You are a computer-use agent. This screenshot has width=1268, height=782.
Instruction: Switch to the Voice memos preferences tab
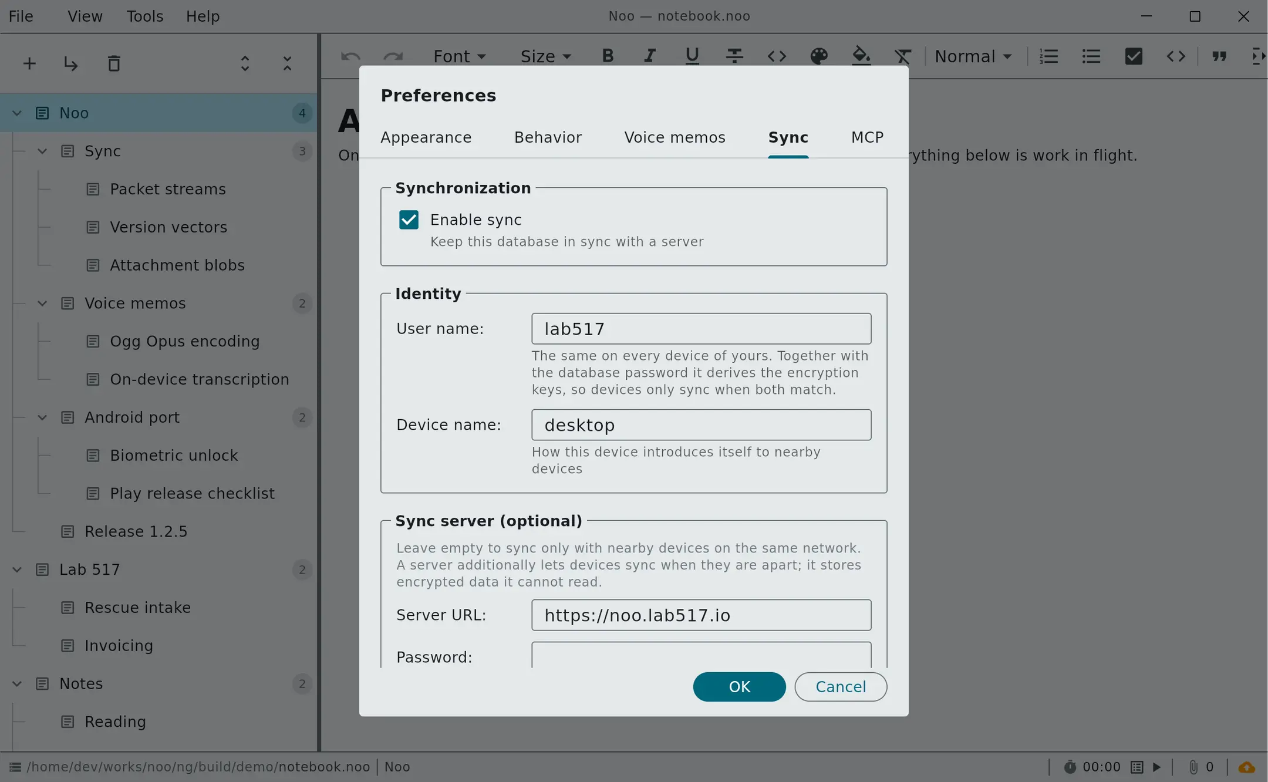tap(675, 137)
